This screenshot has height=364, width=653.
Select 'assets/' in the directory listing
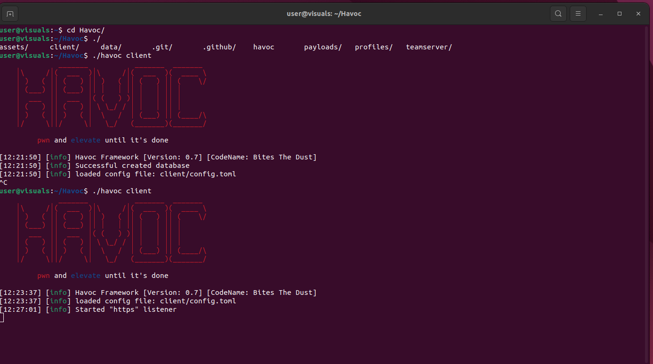click(14, 47)
